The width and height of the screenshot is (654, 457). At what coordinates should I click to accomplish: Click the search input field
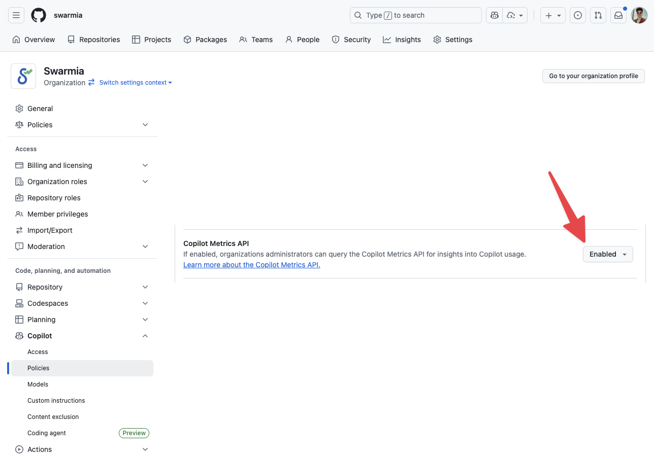click(x=415, y=15)
